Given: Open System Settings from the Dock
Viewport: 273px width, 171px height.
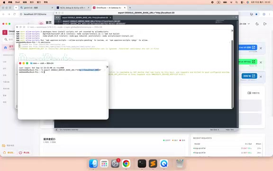Looking at the screenshot, I should pyautogui.click(x=115, y=163).
